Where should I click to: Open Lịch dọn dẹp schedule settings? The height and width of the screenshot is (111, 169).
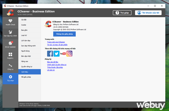coord(26,40)
